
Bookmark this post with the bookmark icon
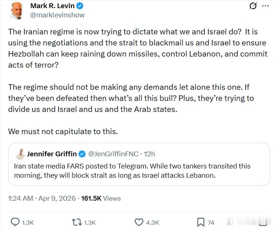(200, 222)
